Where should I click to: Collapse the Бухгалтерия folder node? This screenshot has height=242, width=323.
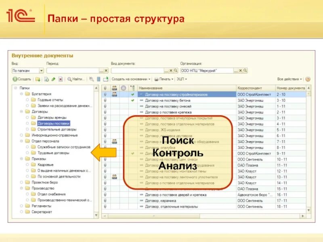[x=21, y=94]
